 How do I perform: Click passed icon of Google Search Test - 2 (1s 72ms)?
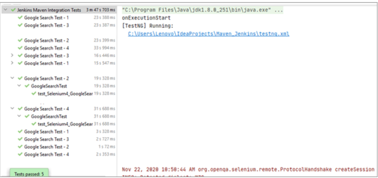pyautogui.click(x=20, y=147)
